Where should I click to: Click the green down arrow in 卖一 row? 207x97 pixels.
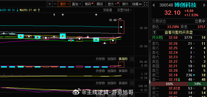click(x=179, y=79)
